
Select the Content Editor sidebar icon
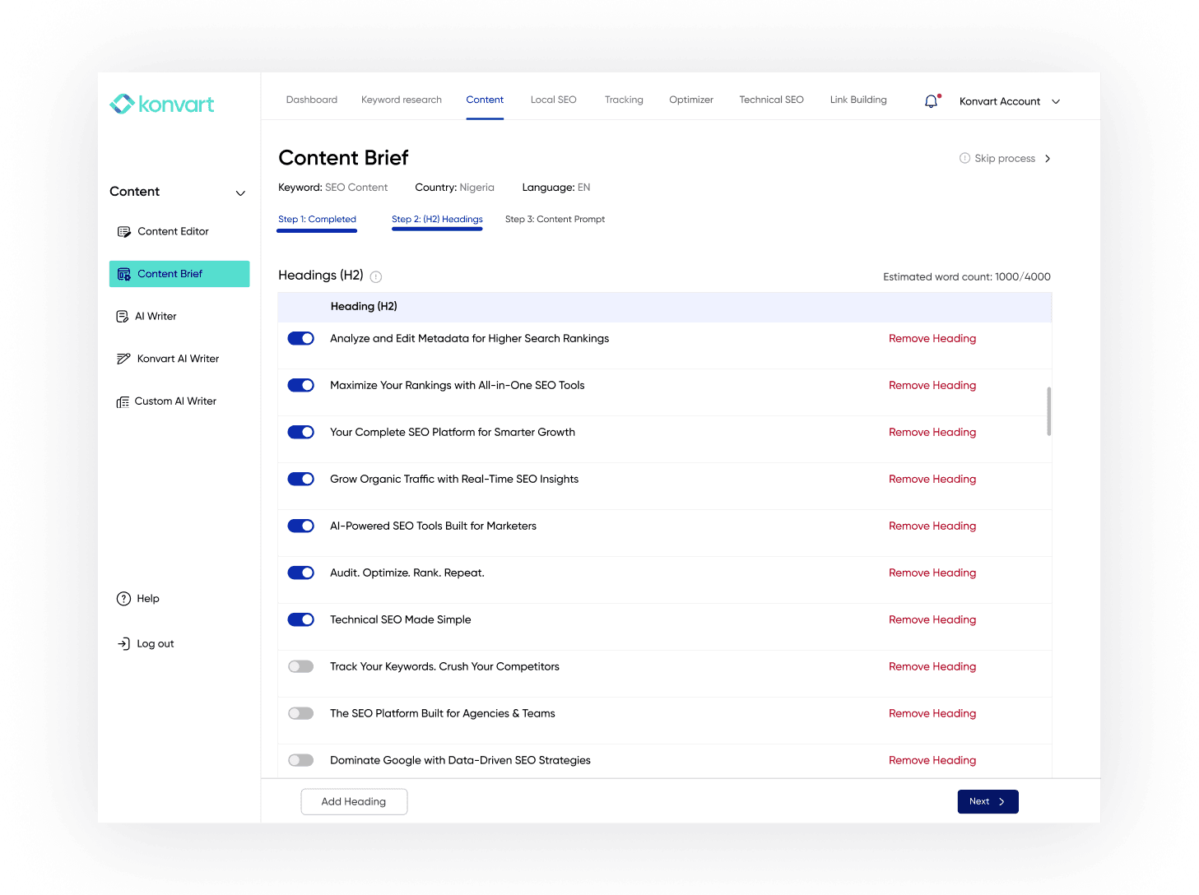click(123, 231)
